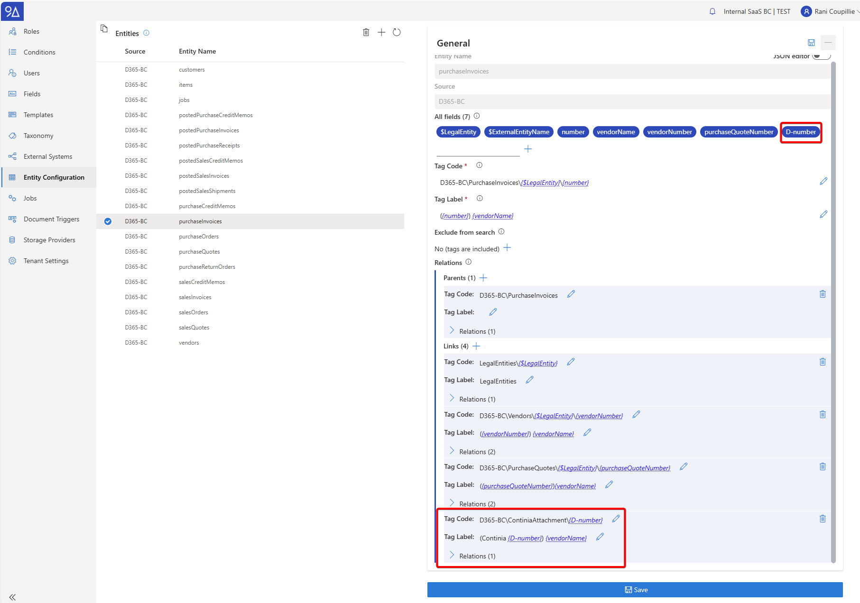Refresh the Entities list
Viewport: 860px width, 603px height.
point(397,32)
